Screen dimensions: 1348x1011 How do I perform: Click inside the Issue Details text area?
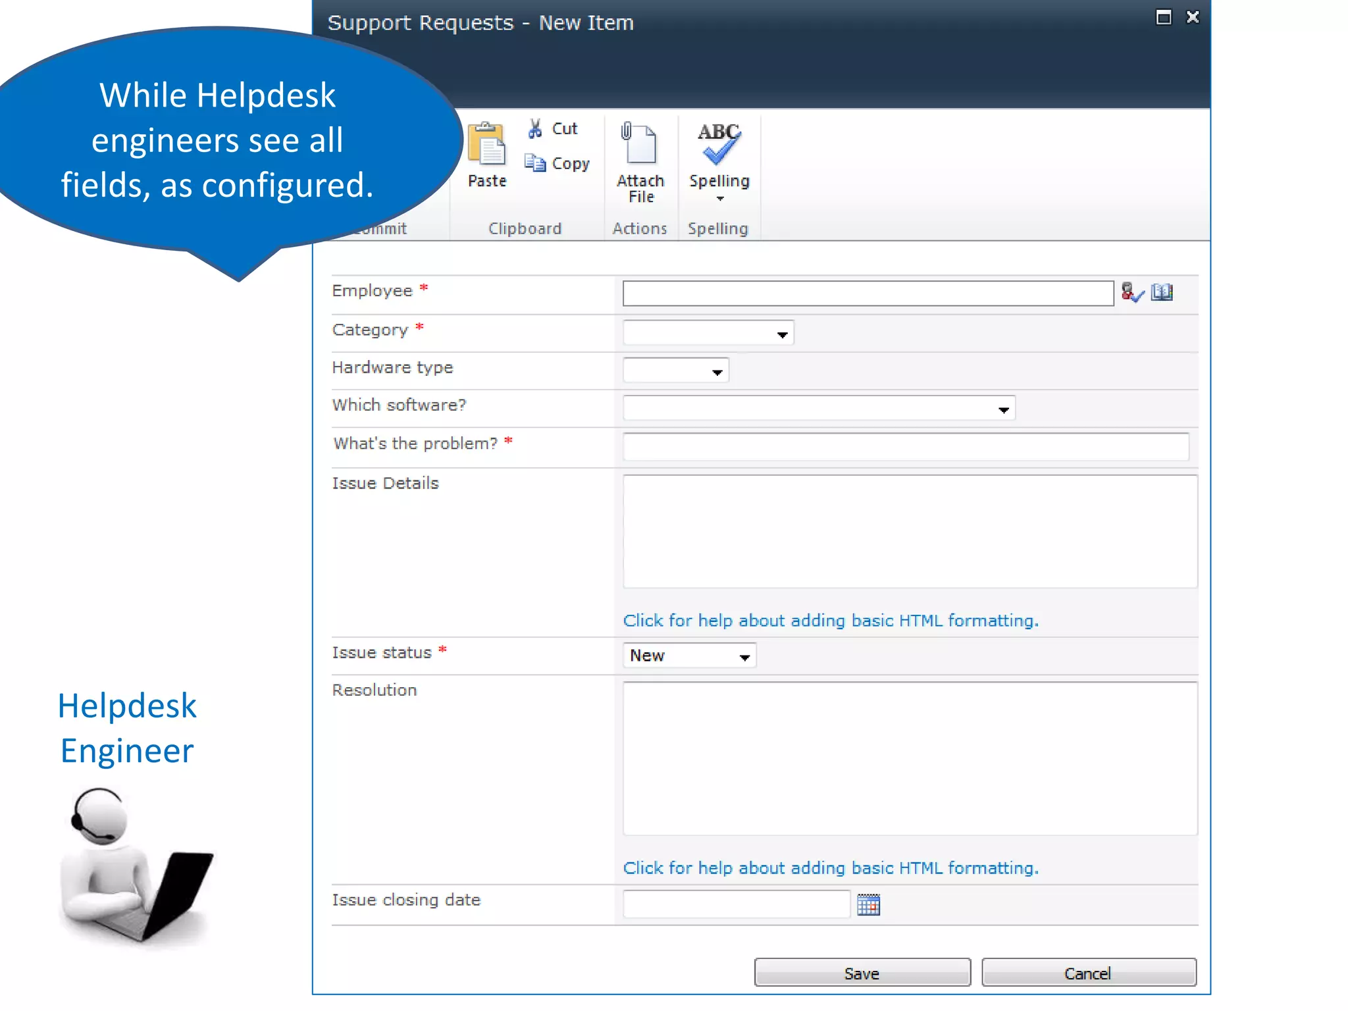[910, 532]
